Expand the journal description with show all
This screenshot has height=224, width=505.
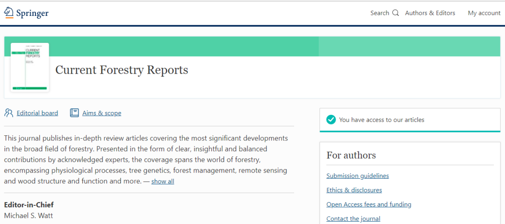[162, 182]
